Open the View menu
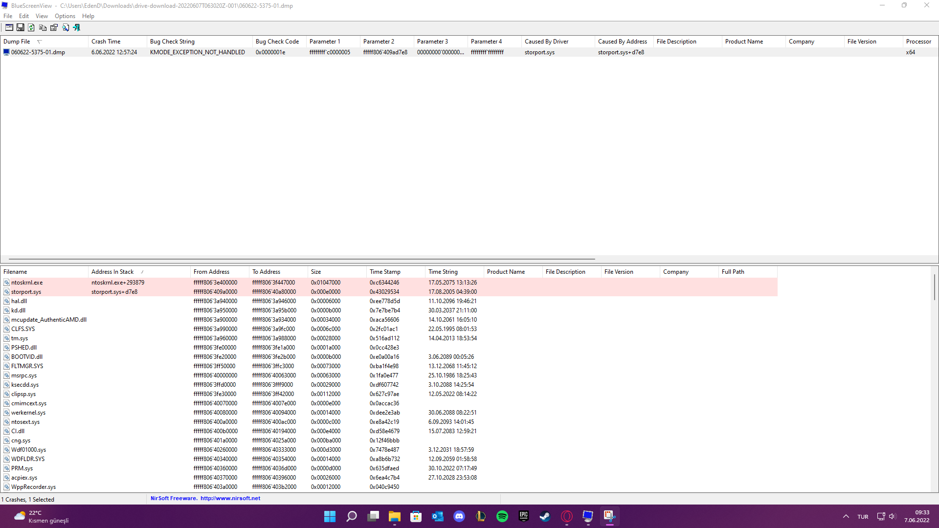 click(42, 16)
